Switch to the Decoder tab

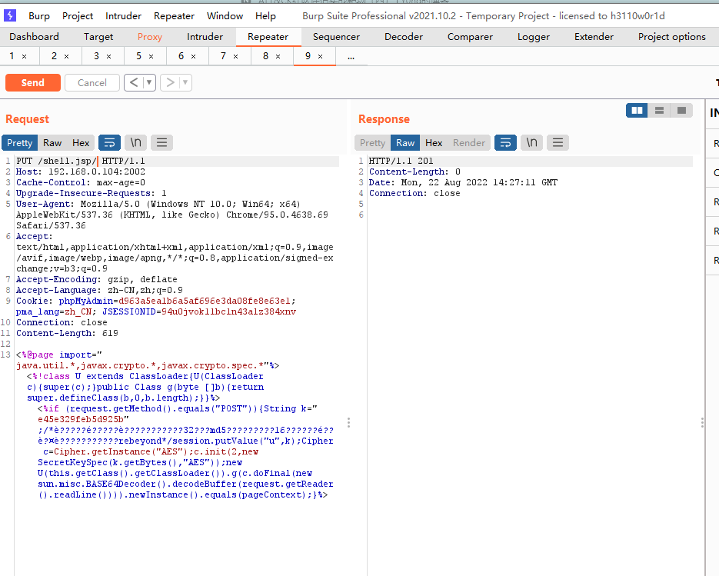[404, 37]
